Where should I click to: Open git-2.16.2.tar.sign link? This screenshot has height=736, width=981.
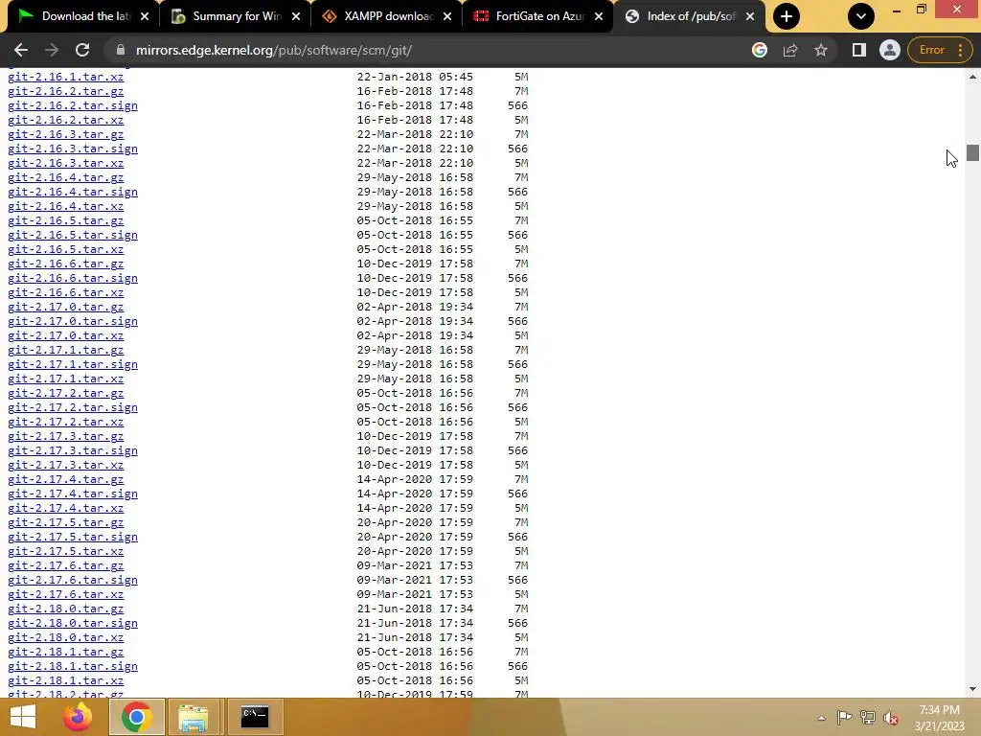click(x=73, y=105)
